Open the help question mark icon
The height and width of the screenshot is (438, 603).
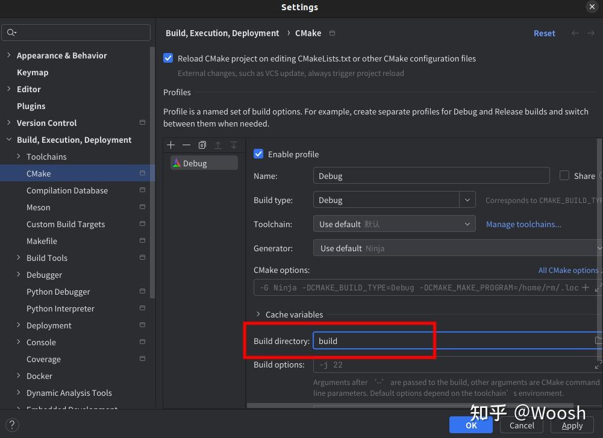(11, 425)
